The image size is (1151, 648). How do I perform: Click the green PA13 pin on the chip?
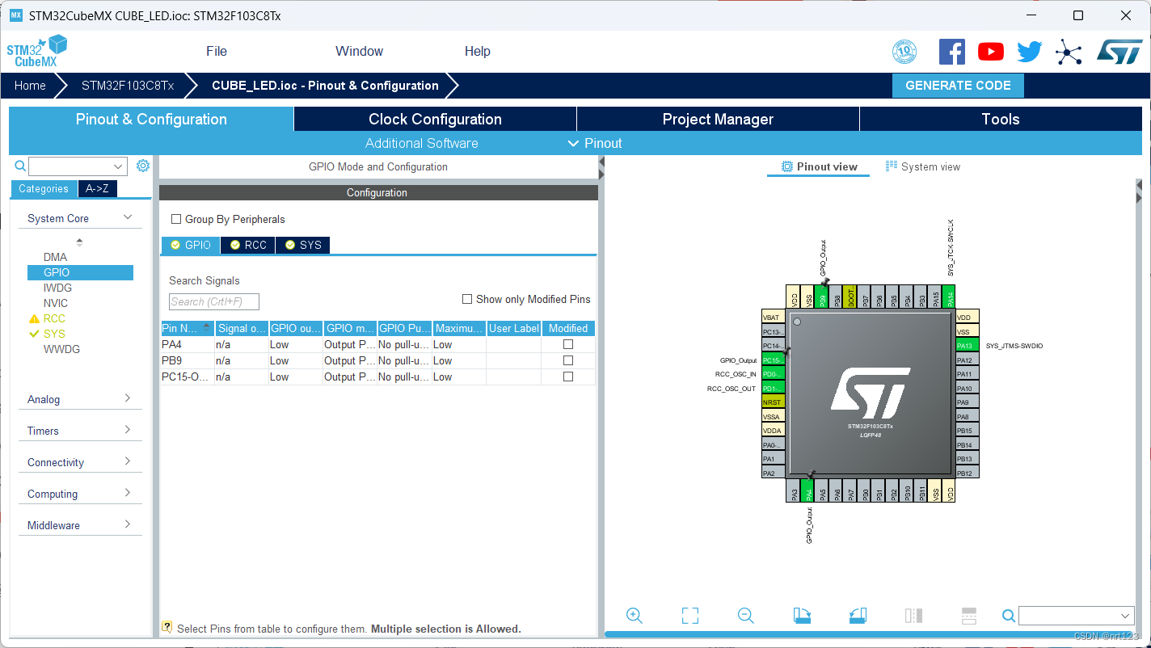[x=966, y=343]
